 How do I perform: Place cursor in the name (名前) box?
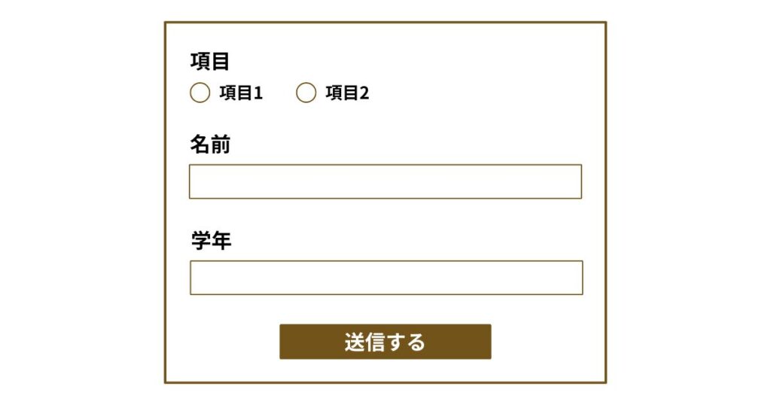point(385,181)
